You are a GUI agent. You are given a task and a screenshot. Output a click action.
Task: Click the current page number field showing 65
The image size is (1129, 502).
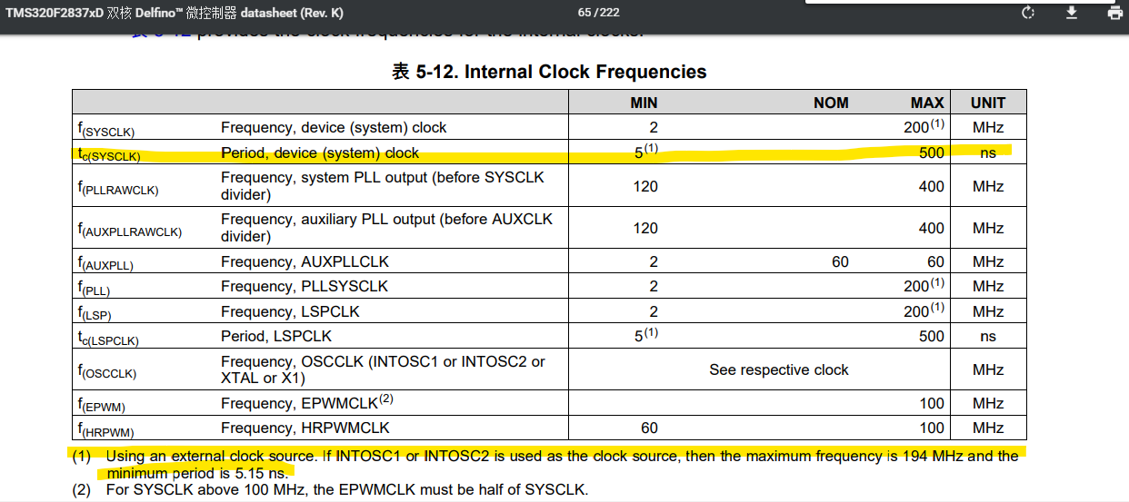pyautogui.click(x=584, y=14)
